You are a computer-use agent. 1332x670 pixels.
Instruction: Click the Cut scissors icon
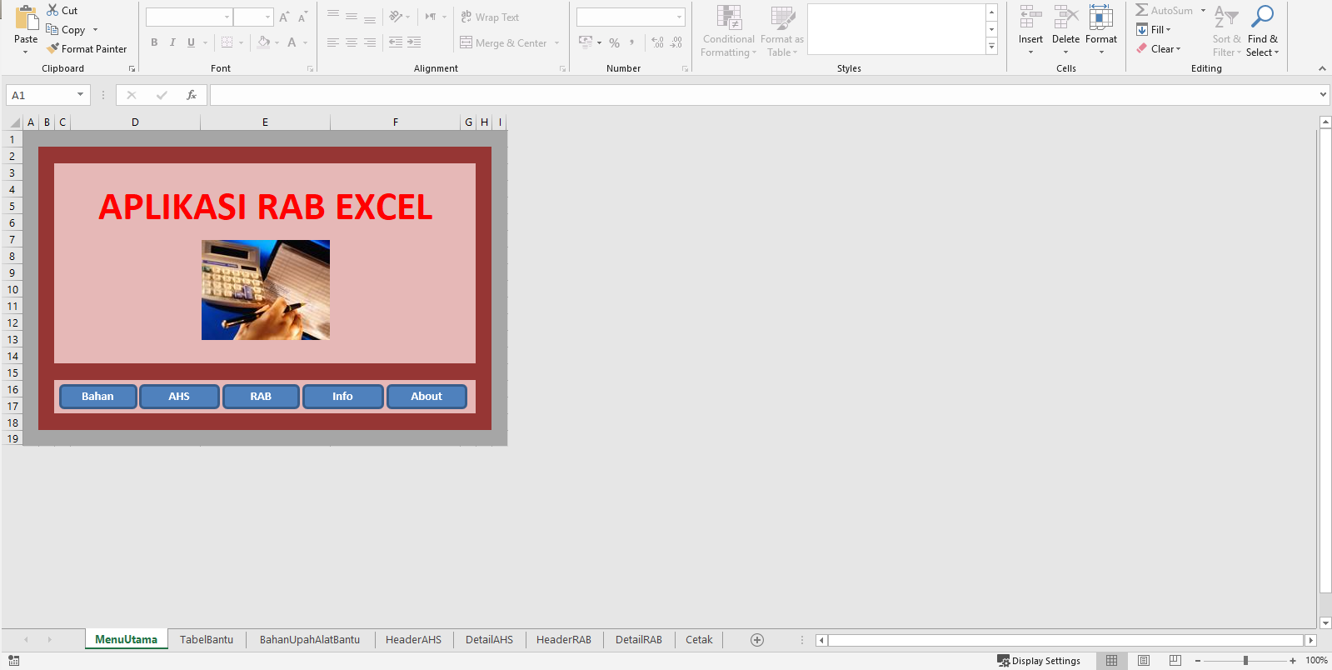point(52,11)
